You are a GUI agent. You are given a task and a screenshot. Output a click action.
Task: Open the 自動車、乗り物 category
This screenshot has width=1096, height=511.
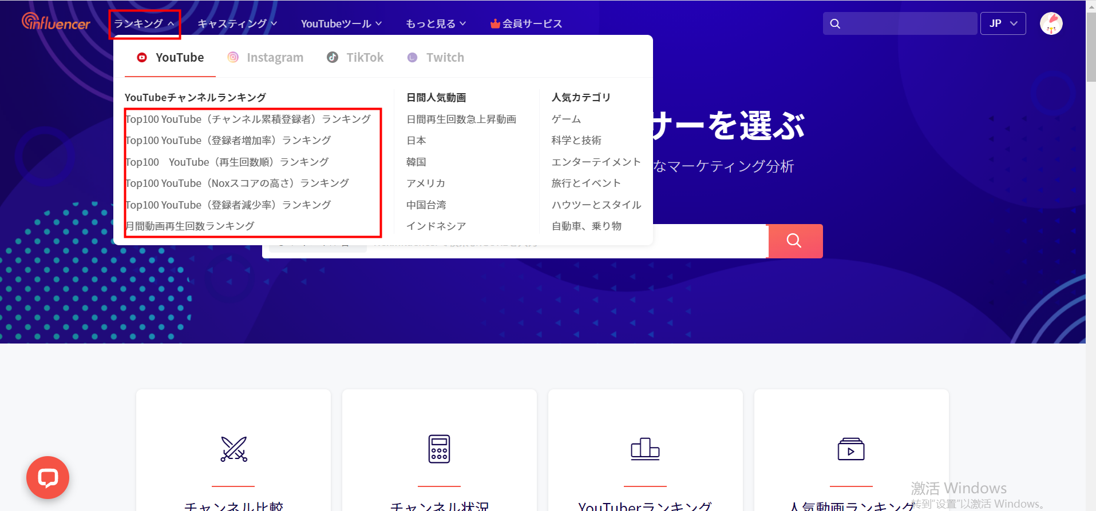click(586, 226)
